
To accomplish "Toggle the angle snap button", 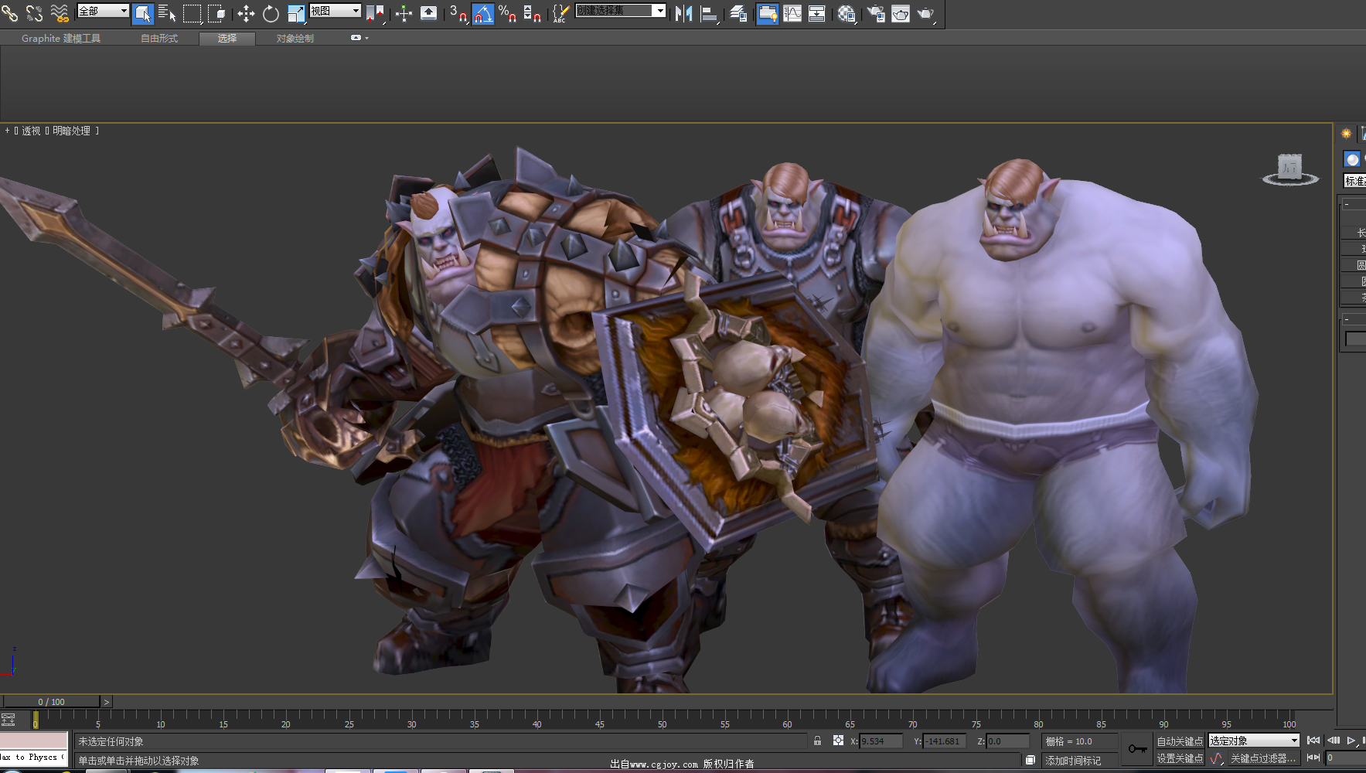I will point(483,12).
